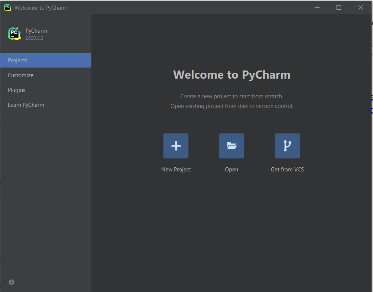
Task: Minimize the Welcome to PyCharm window
Action: point(317,7)
